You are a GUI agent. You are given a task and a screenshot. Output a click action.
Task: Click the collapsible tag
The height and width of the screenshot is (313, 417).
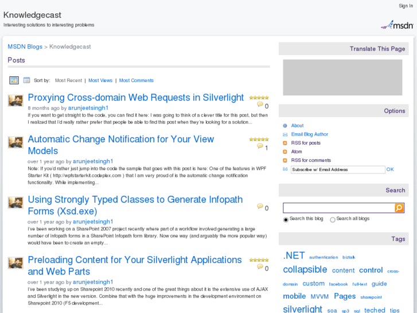pos(305,269)
